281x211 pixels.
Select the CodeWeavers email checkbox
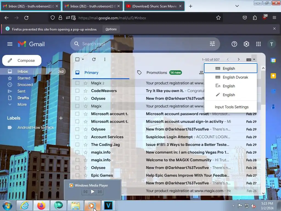pos(77,91)
